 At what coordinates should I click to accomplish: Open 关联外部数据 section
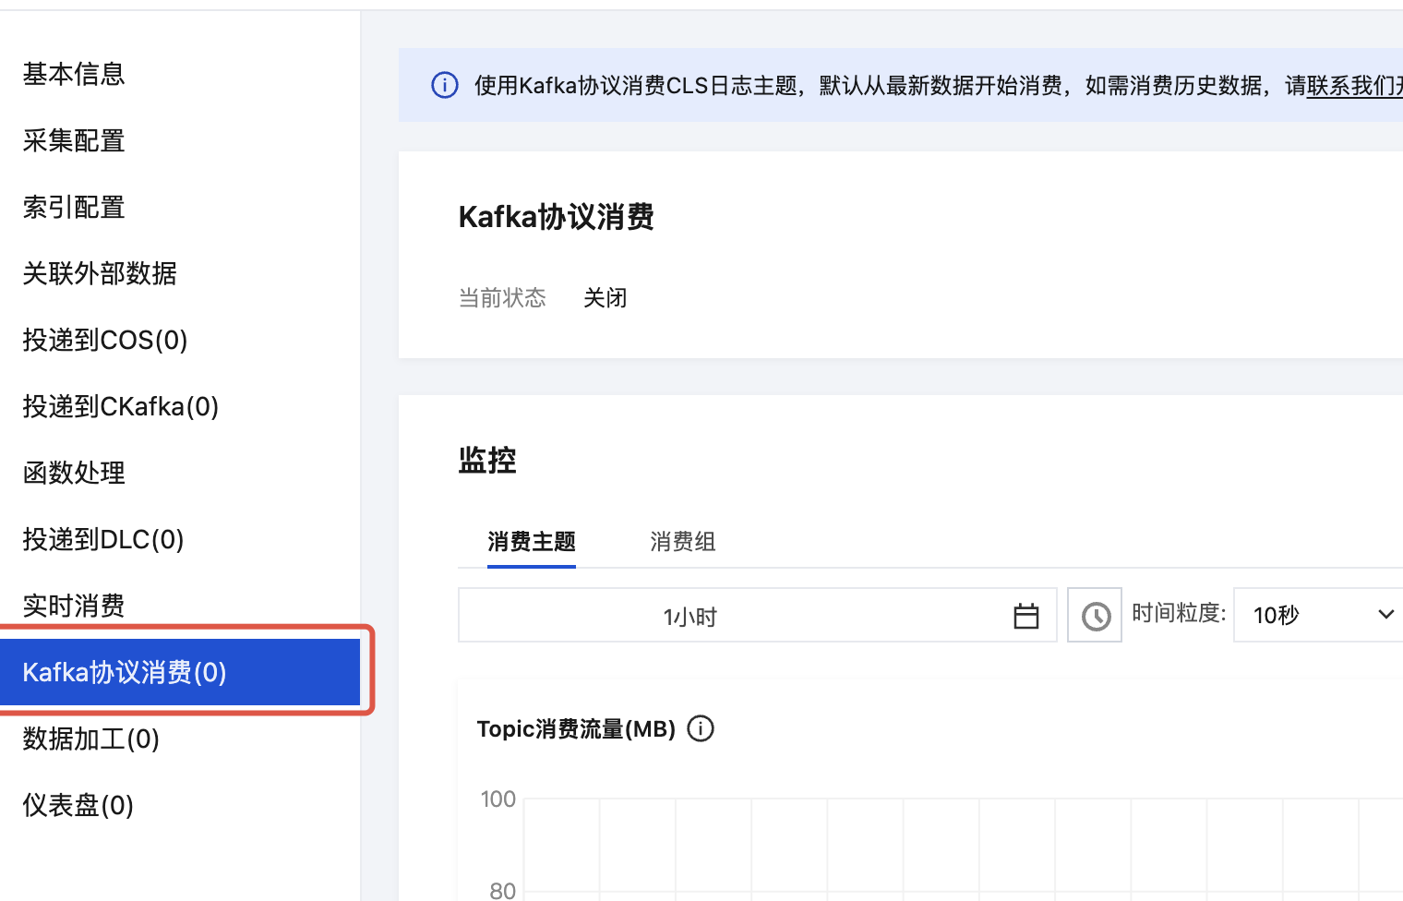(100, 273)
